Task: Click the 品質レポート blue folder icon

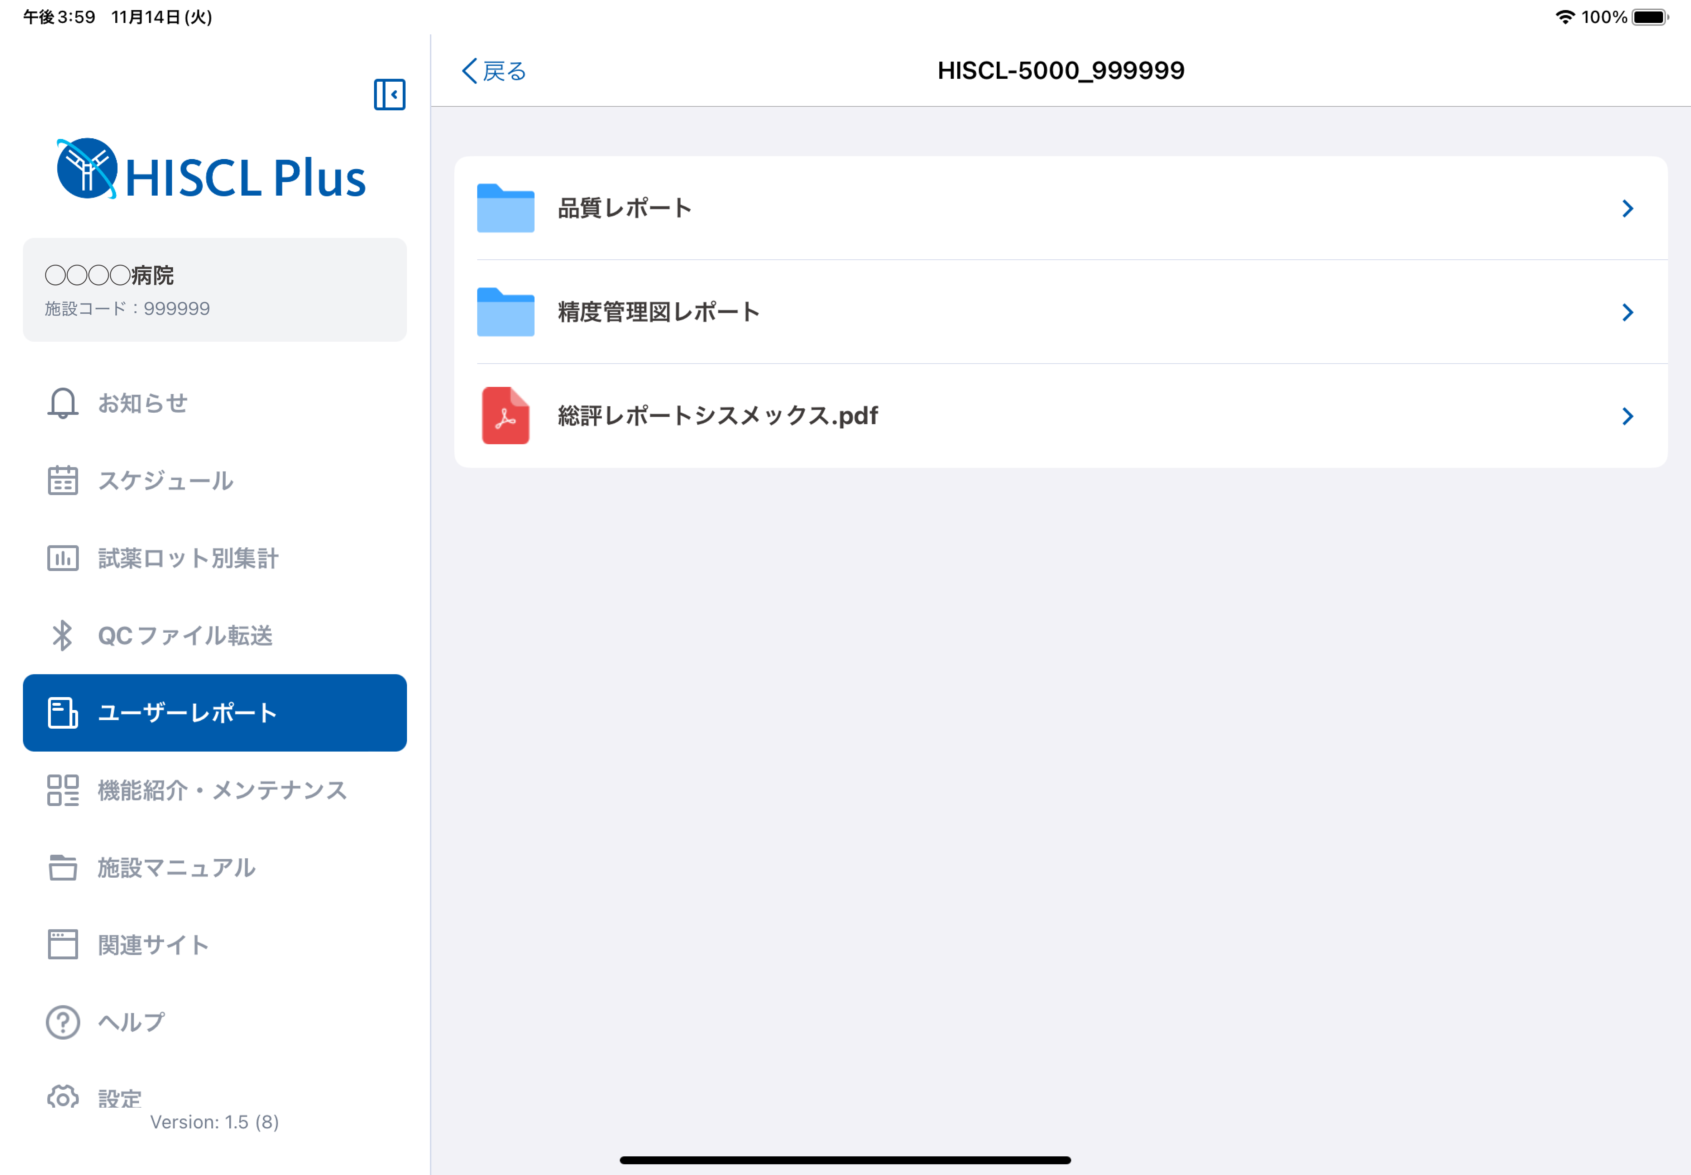Action: [x=505, y=208]
